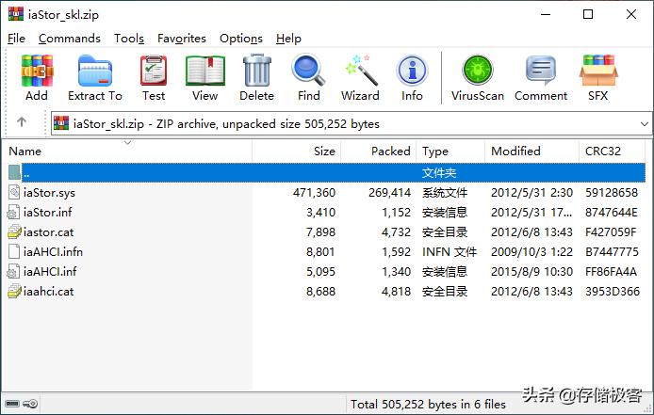Sort by the Name column header
Viewport: 654px width, 415px height.
tap(126, 151)
